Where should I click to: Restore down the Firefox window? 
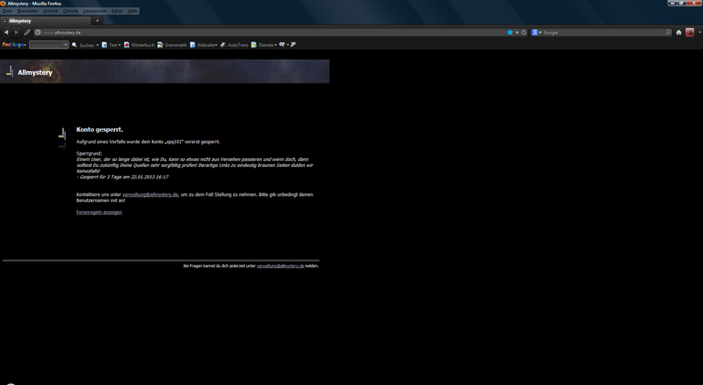(682, 4)
